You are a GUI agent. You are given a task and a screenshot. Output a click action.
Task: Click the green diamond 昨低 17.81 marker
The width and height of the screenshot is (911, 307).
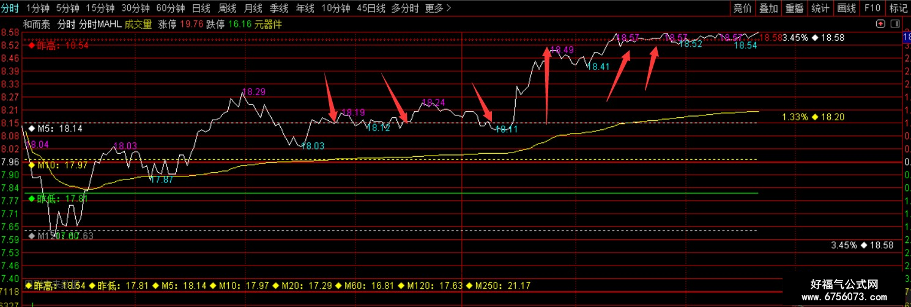[x=32, y=198]
